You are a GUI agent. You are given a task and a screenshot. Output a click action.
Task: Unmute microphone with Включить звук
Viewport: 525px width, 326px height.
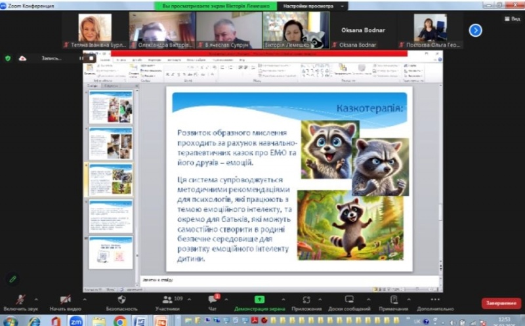(x=20, y=302)
